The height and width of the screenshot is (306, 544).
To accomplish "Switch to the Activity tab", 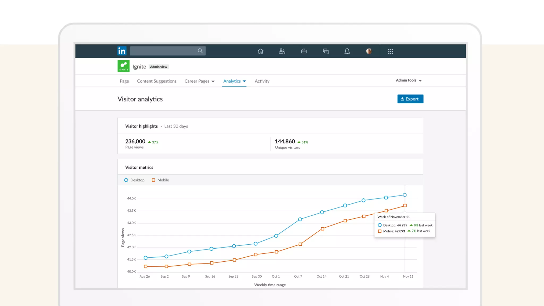I will [x=262, y=81].
